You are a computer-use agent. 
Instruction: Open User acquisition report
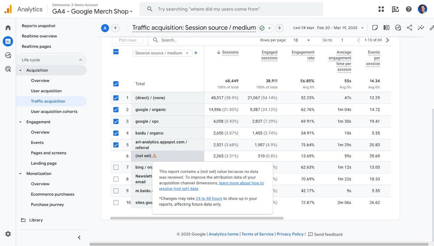click(x=46, y=91)
